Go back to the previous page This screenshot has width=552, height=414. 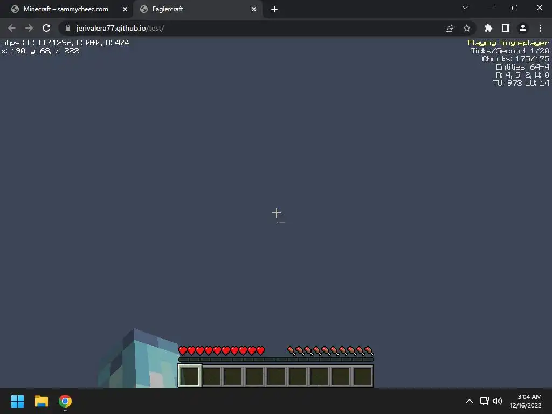(x=12, y=28)
